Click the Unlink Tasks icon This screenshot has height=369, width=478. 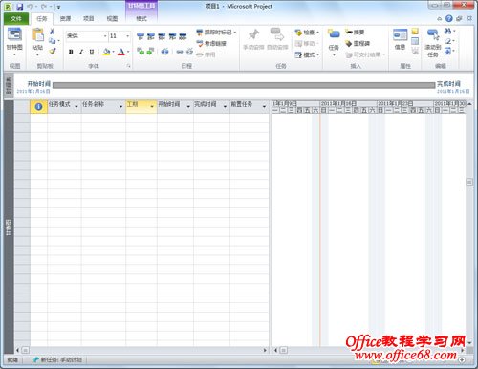pyautogui.click(x=189, y=52)
